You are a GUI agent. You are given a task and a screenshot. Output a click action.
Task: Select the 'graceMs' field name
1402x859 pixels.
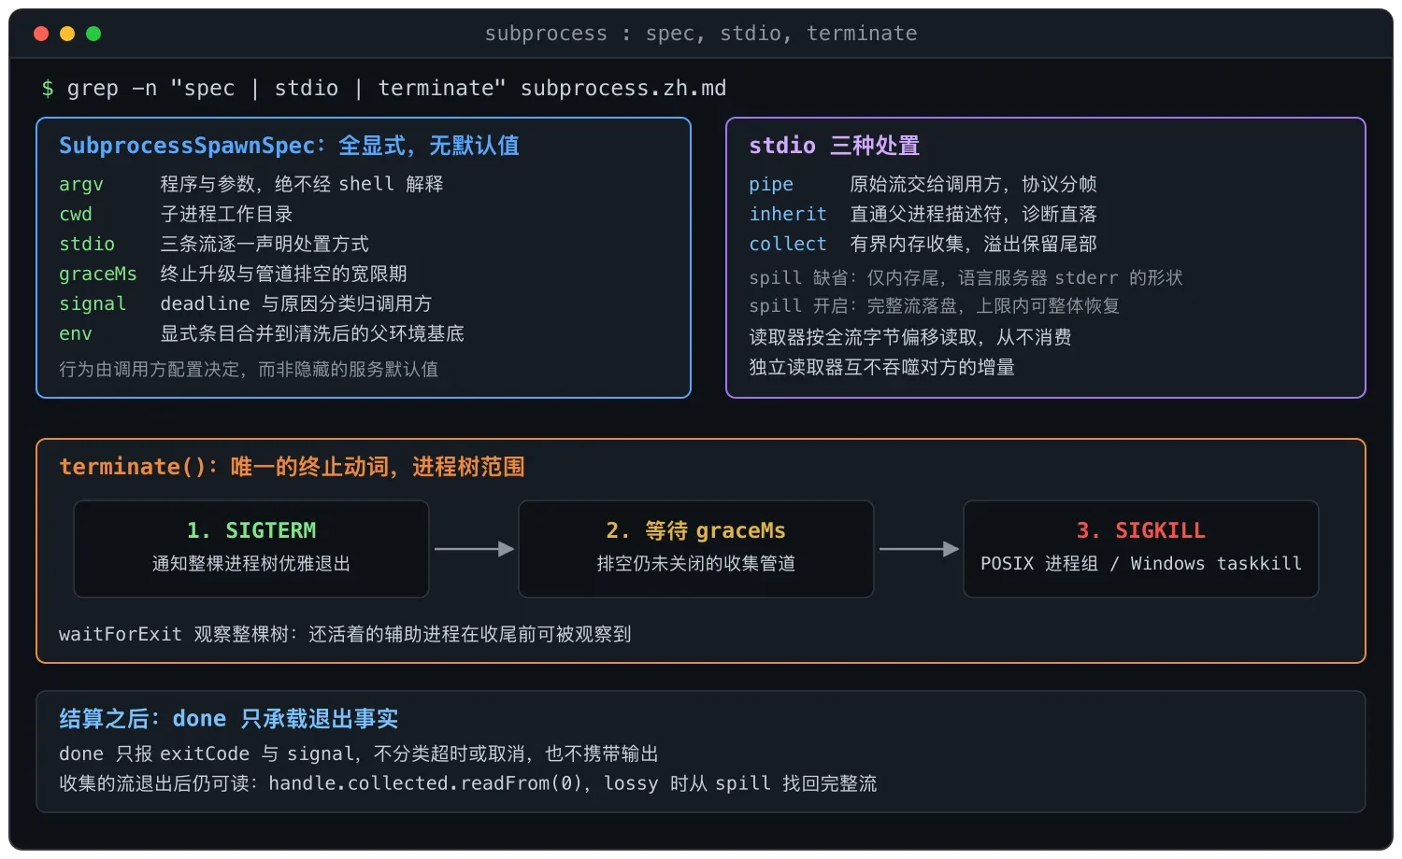(98, 274)
